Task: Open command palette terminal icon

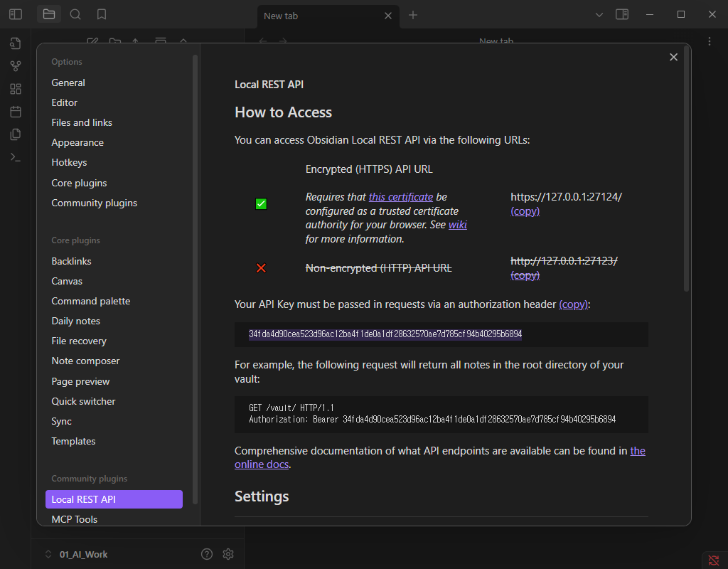Action: pyautogui.click(x=16, y=157)
